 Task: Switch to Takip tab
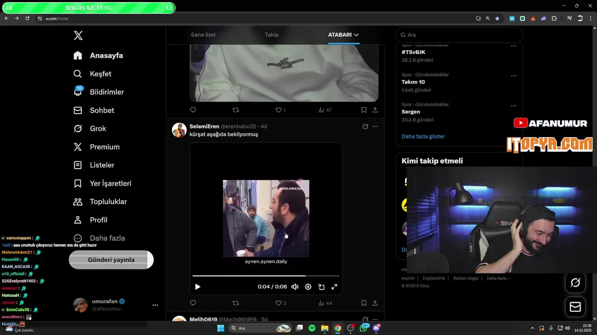tap(271, 34)
